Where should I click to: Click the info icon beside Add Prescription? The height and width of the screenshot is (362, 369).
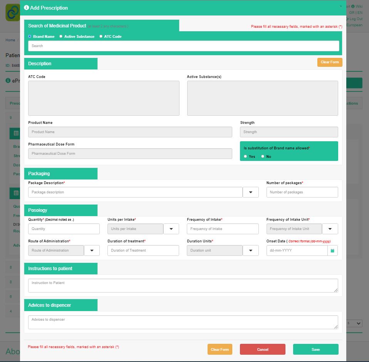(26, 8)
